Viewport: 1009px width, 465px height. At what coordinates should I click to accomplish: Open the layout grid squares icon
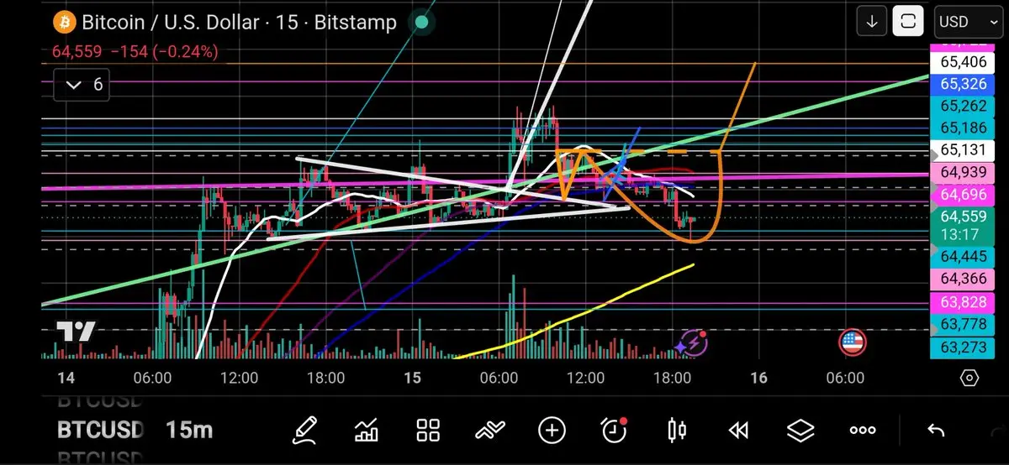(429, 431)
